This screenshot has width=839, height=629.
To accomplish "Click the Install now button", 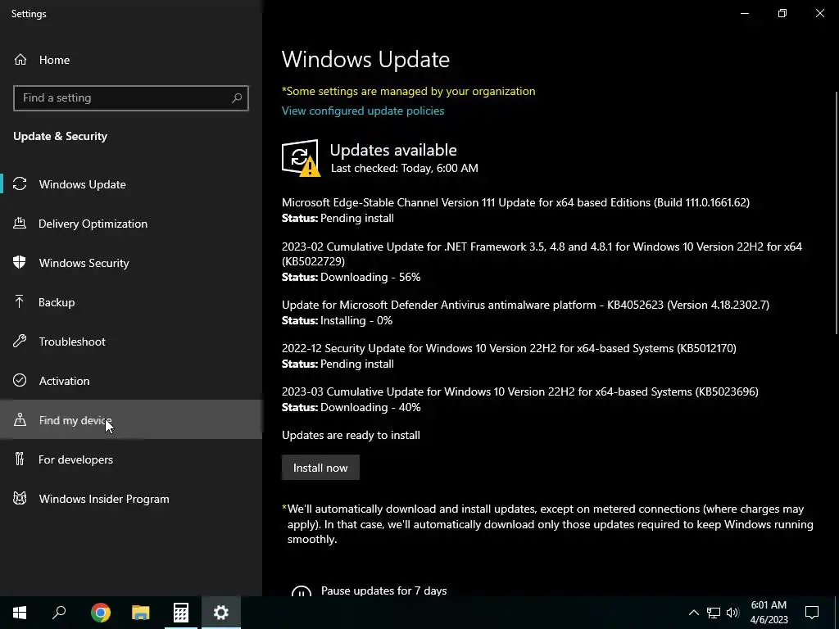I will pos(320,468).
